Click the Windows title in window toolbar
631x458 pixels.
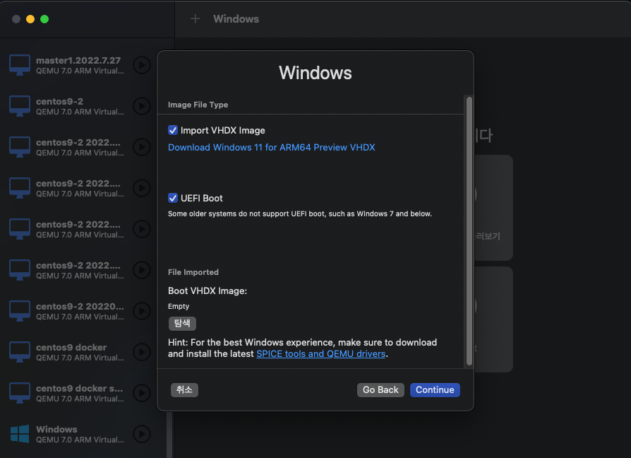236,19
